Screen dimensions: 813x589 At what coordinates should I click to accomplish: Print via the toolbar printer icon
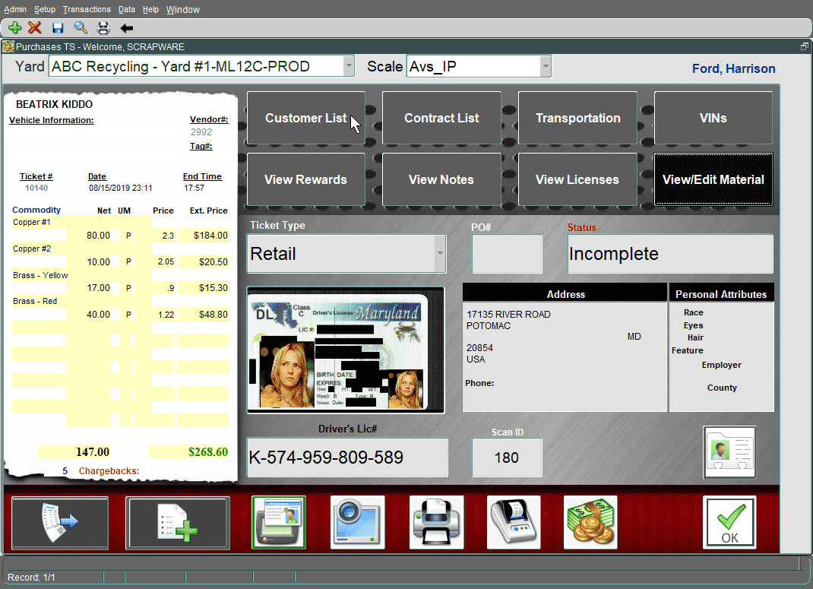click(103, 27)
